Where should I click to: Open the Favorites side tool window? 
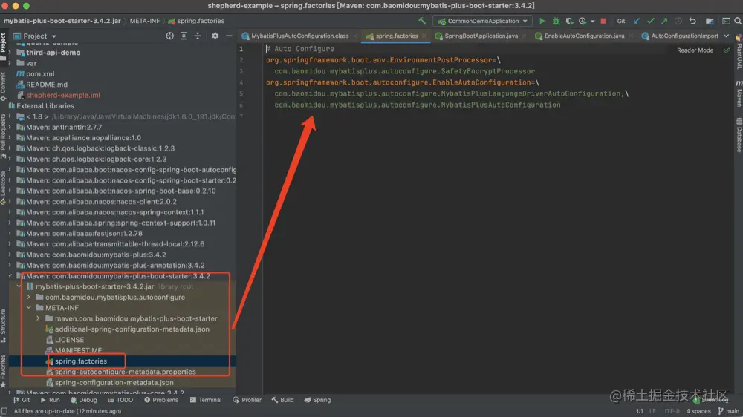pyautogui.click(x=3, y=372)
